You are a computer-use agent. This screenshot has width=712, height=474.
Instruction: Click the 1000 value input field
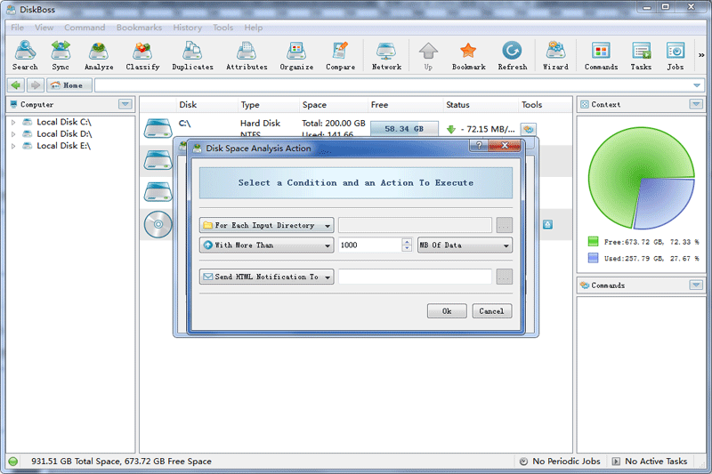(x=369, y=245)
